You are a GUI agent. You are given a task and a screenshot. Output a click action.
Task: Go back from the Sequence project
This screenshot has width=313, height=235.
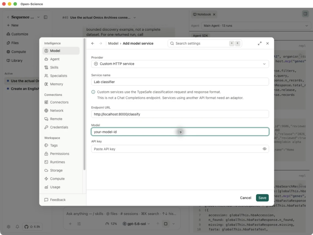point(8,17)
